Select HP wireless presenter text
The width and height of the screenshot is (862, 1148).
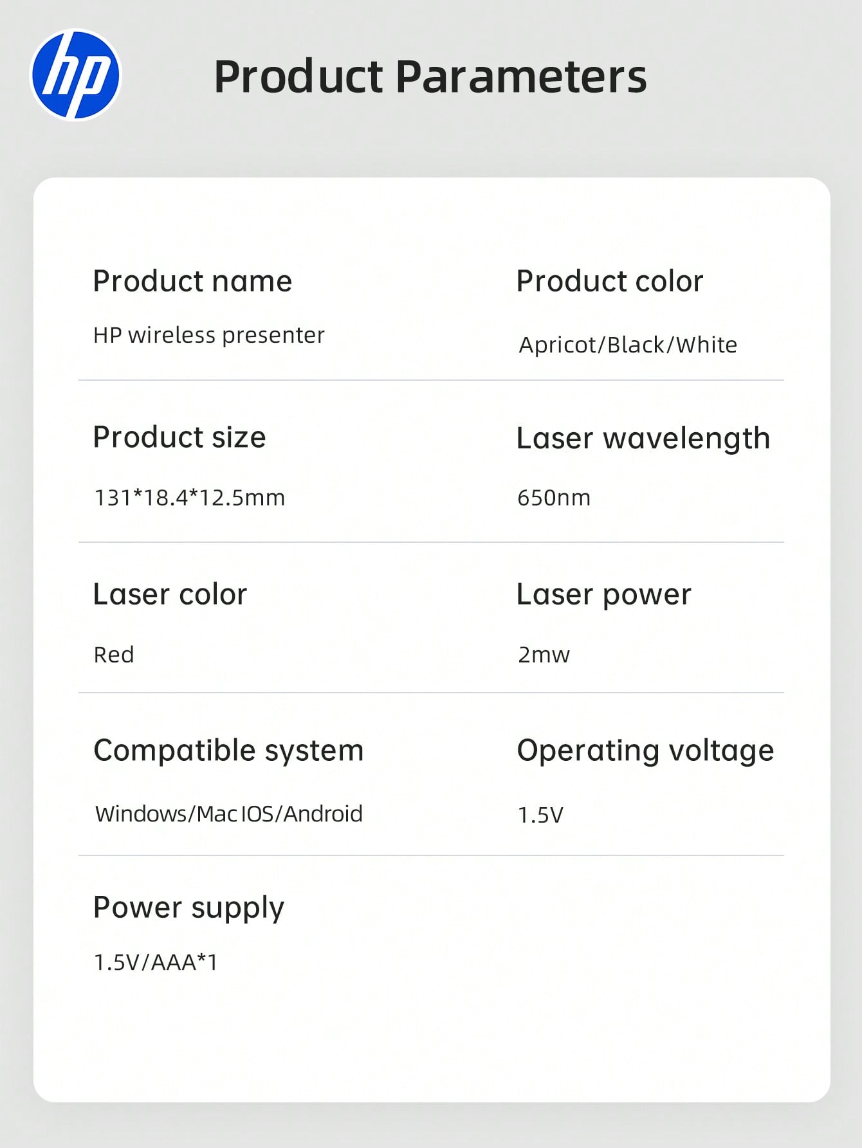[209, 335]
